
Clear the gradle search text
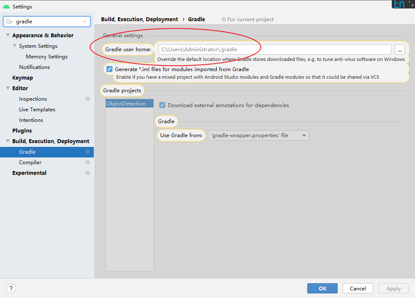pos(85,22)
